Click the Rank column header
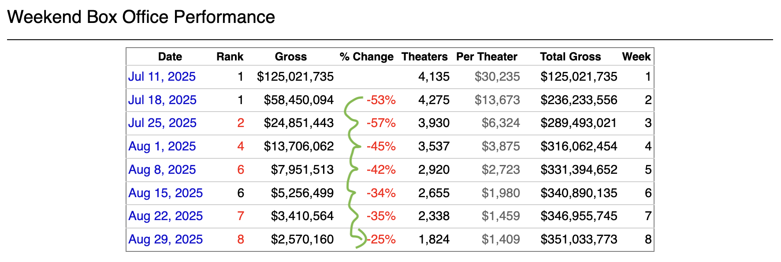Viewport: 781px width, 262px height. tap(230, 57)
